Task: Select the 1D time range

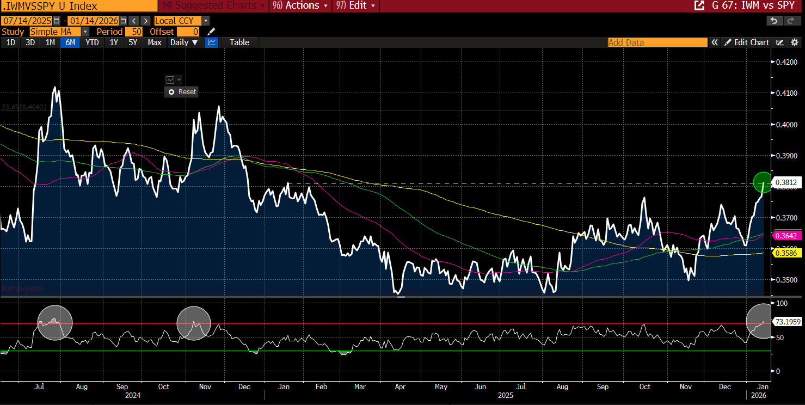Action: click(x=10, y=42)
